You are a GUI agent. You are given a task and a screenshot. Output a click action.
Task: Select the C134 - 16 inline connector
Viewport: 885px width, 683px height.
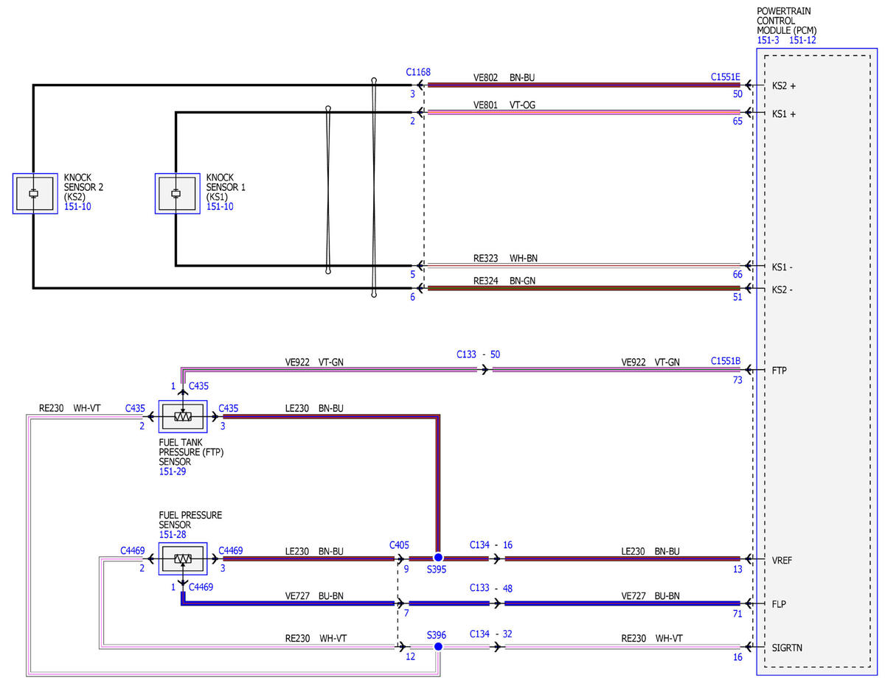click(x=491, y=545)
